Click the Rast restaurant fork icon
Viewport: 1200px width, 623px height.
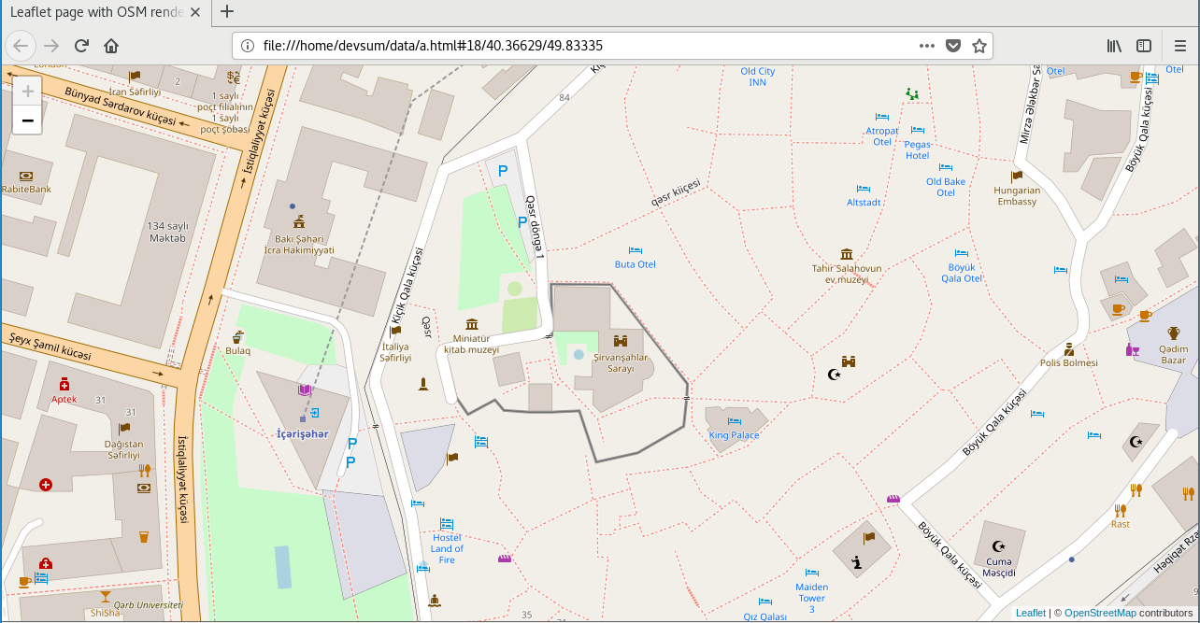[1120, 510]
